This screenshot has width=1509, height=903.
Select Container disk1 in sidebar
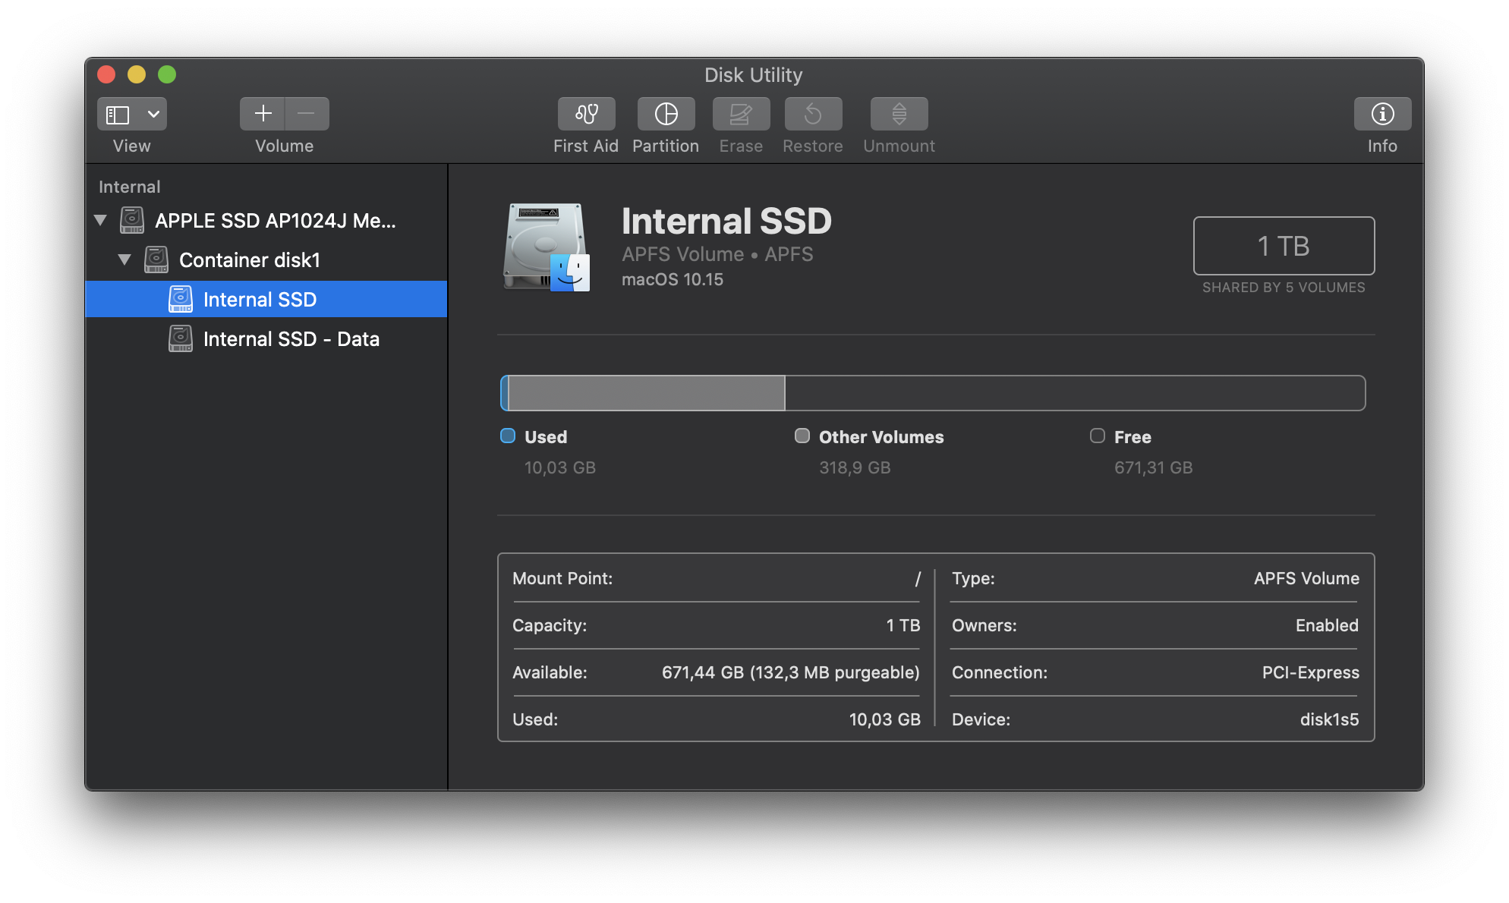click(x=249, y=260)
